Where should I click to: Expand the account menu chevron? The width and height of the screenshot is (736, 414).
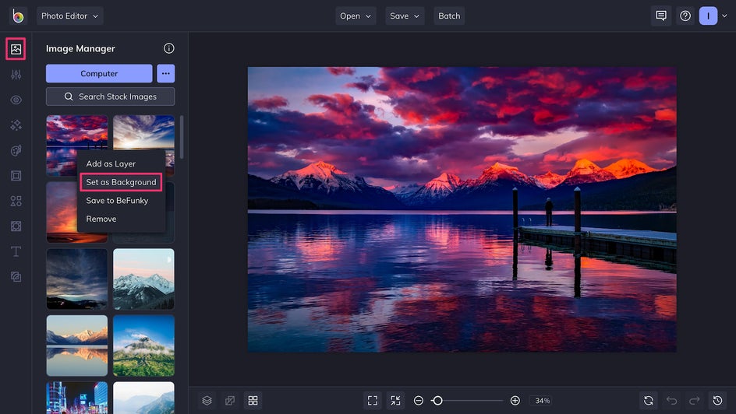point(725,16)
